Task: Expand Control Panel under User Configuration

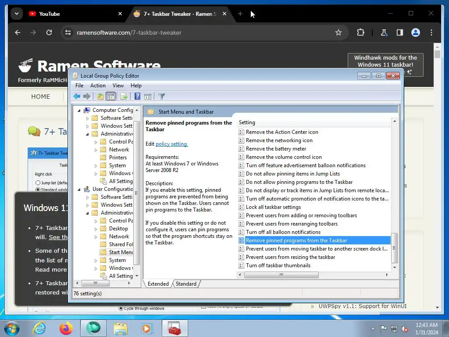Action: (x=96, y=221)
